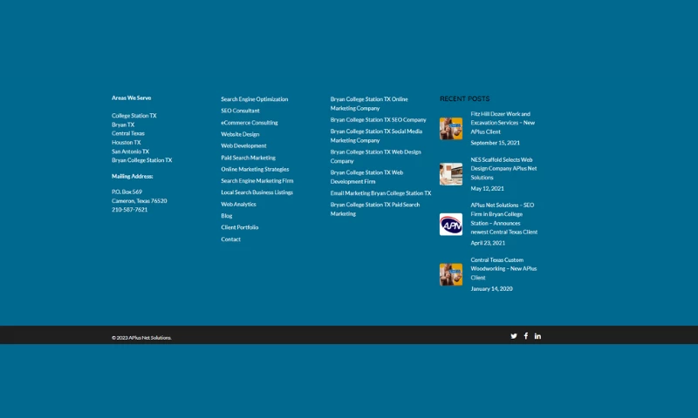Navigate to the Web Analytics page
Image resolution: width=698 pixels, height=418 pixels.
tap(238, 204)
